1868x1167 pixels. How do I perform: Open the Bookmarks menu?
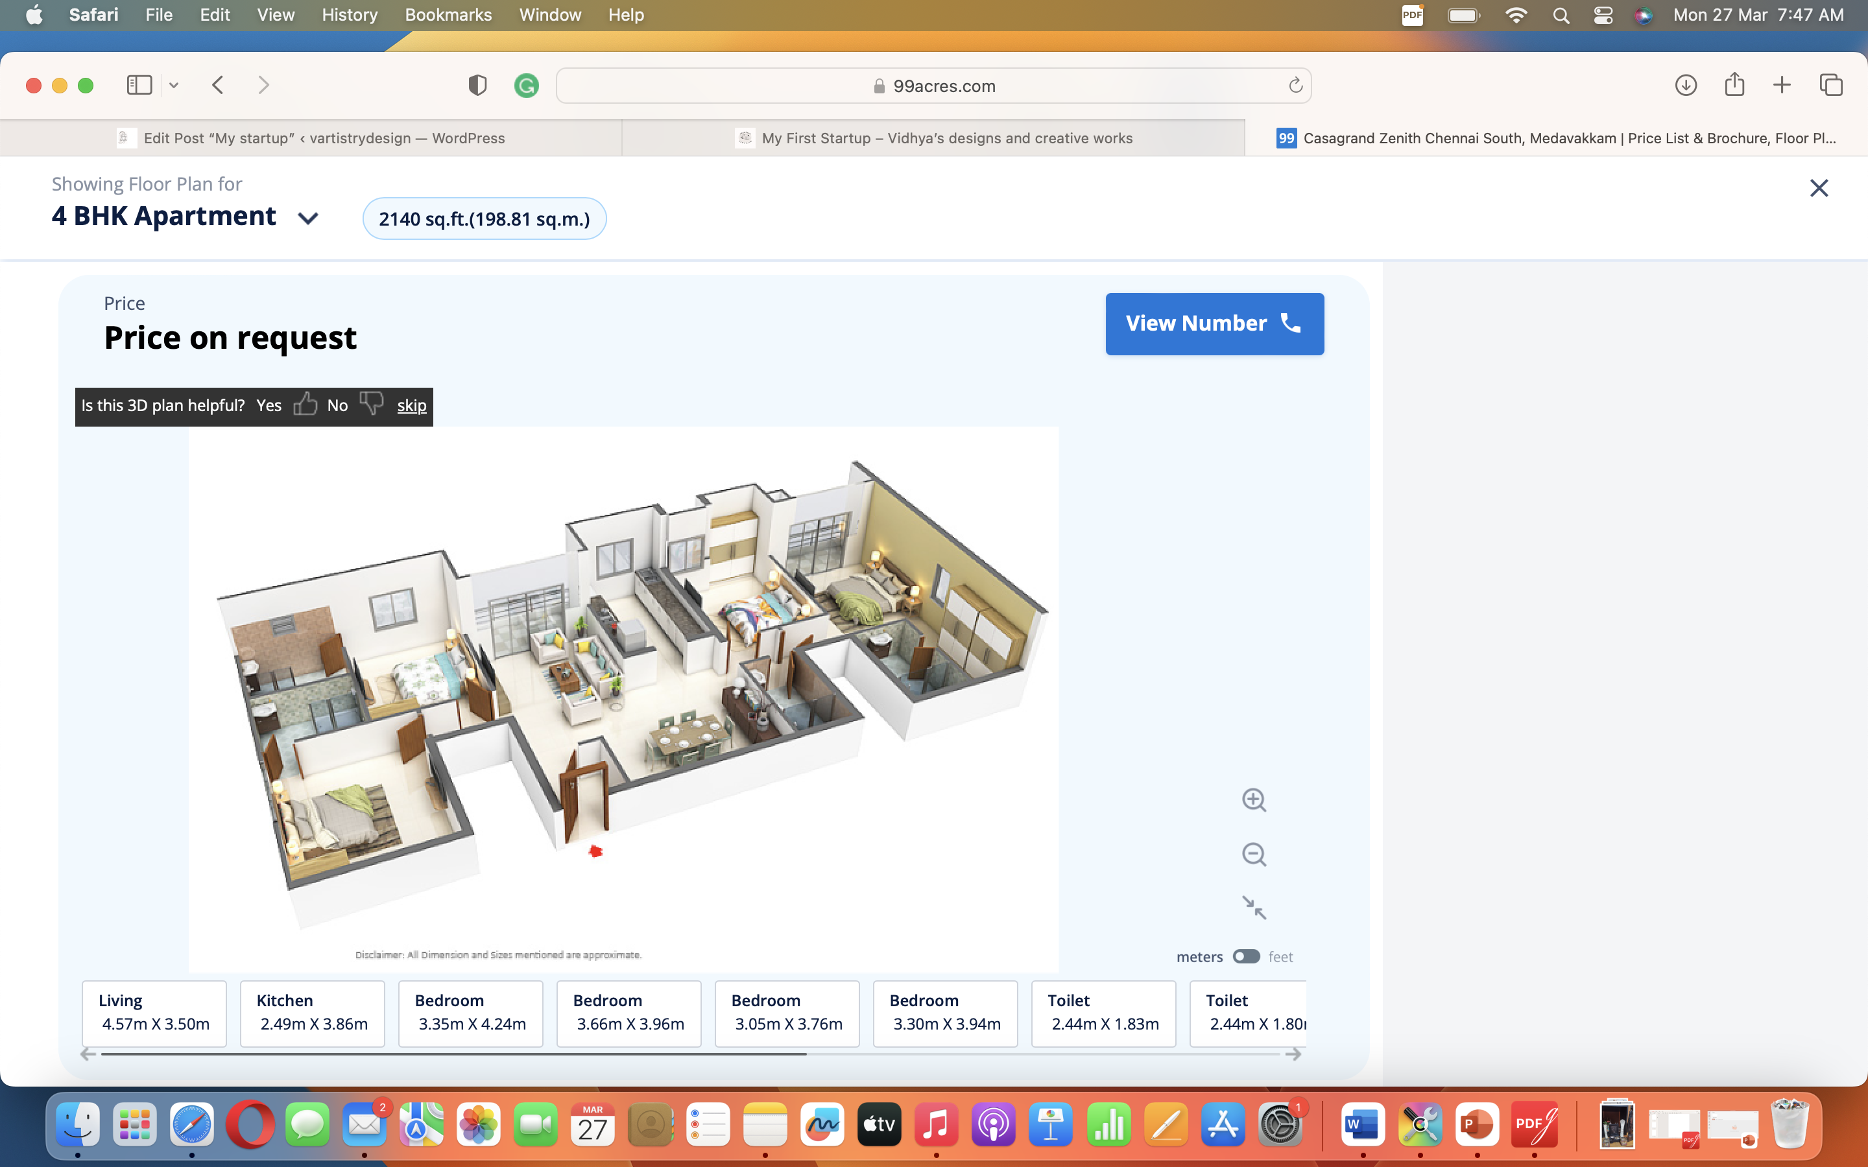448,15
